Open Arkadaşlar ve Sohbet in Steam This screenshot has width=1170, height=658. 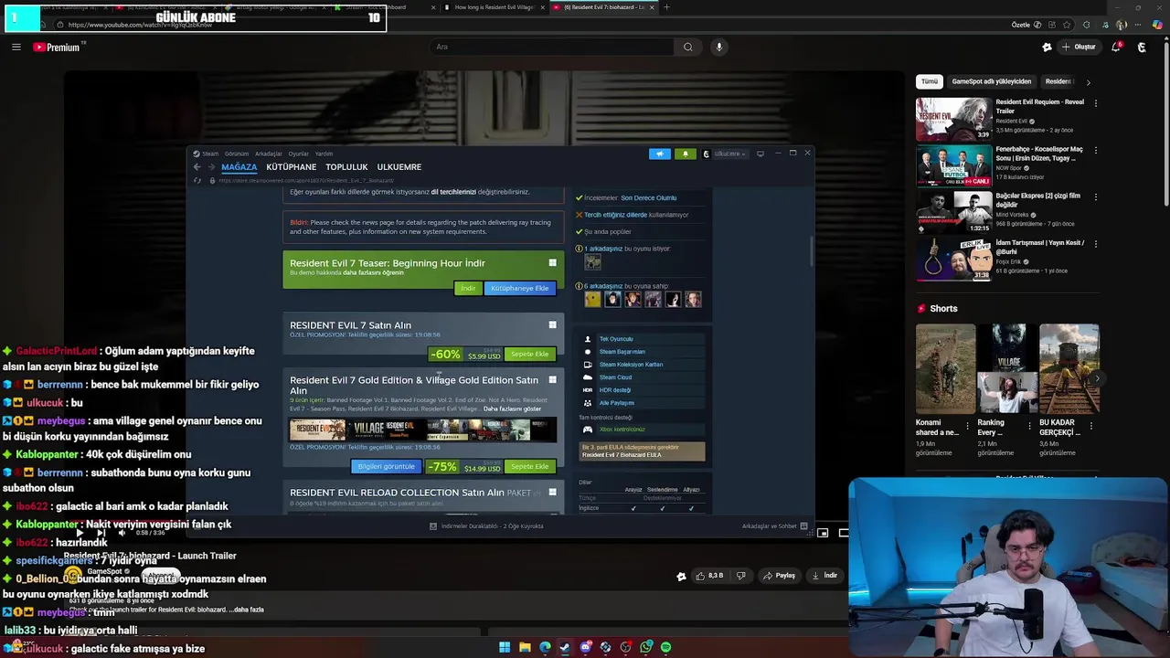click(774, 526)
